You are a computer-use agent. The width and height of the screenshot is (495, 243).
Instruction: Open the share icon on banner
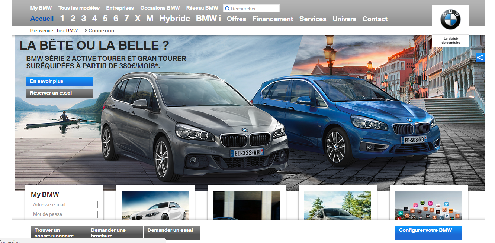[x=480, y=58]
